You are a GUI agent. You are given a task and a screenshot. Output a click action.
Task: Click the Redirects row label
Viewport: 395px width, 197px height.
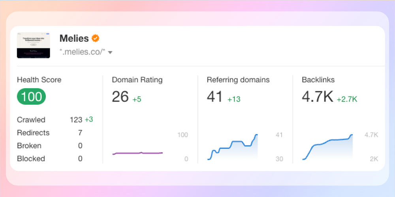33,133
